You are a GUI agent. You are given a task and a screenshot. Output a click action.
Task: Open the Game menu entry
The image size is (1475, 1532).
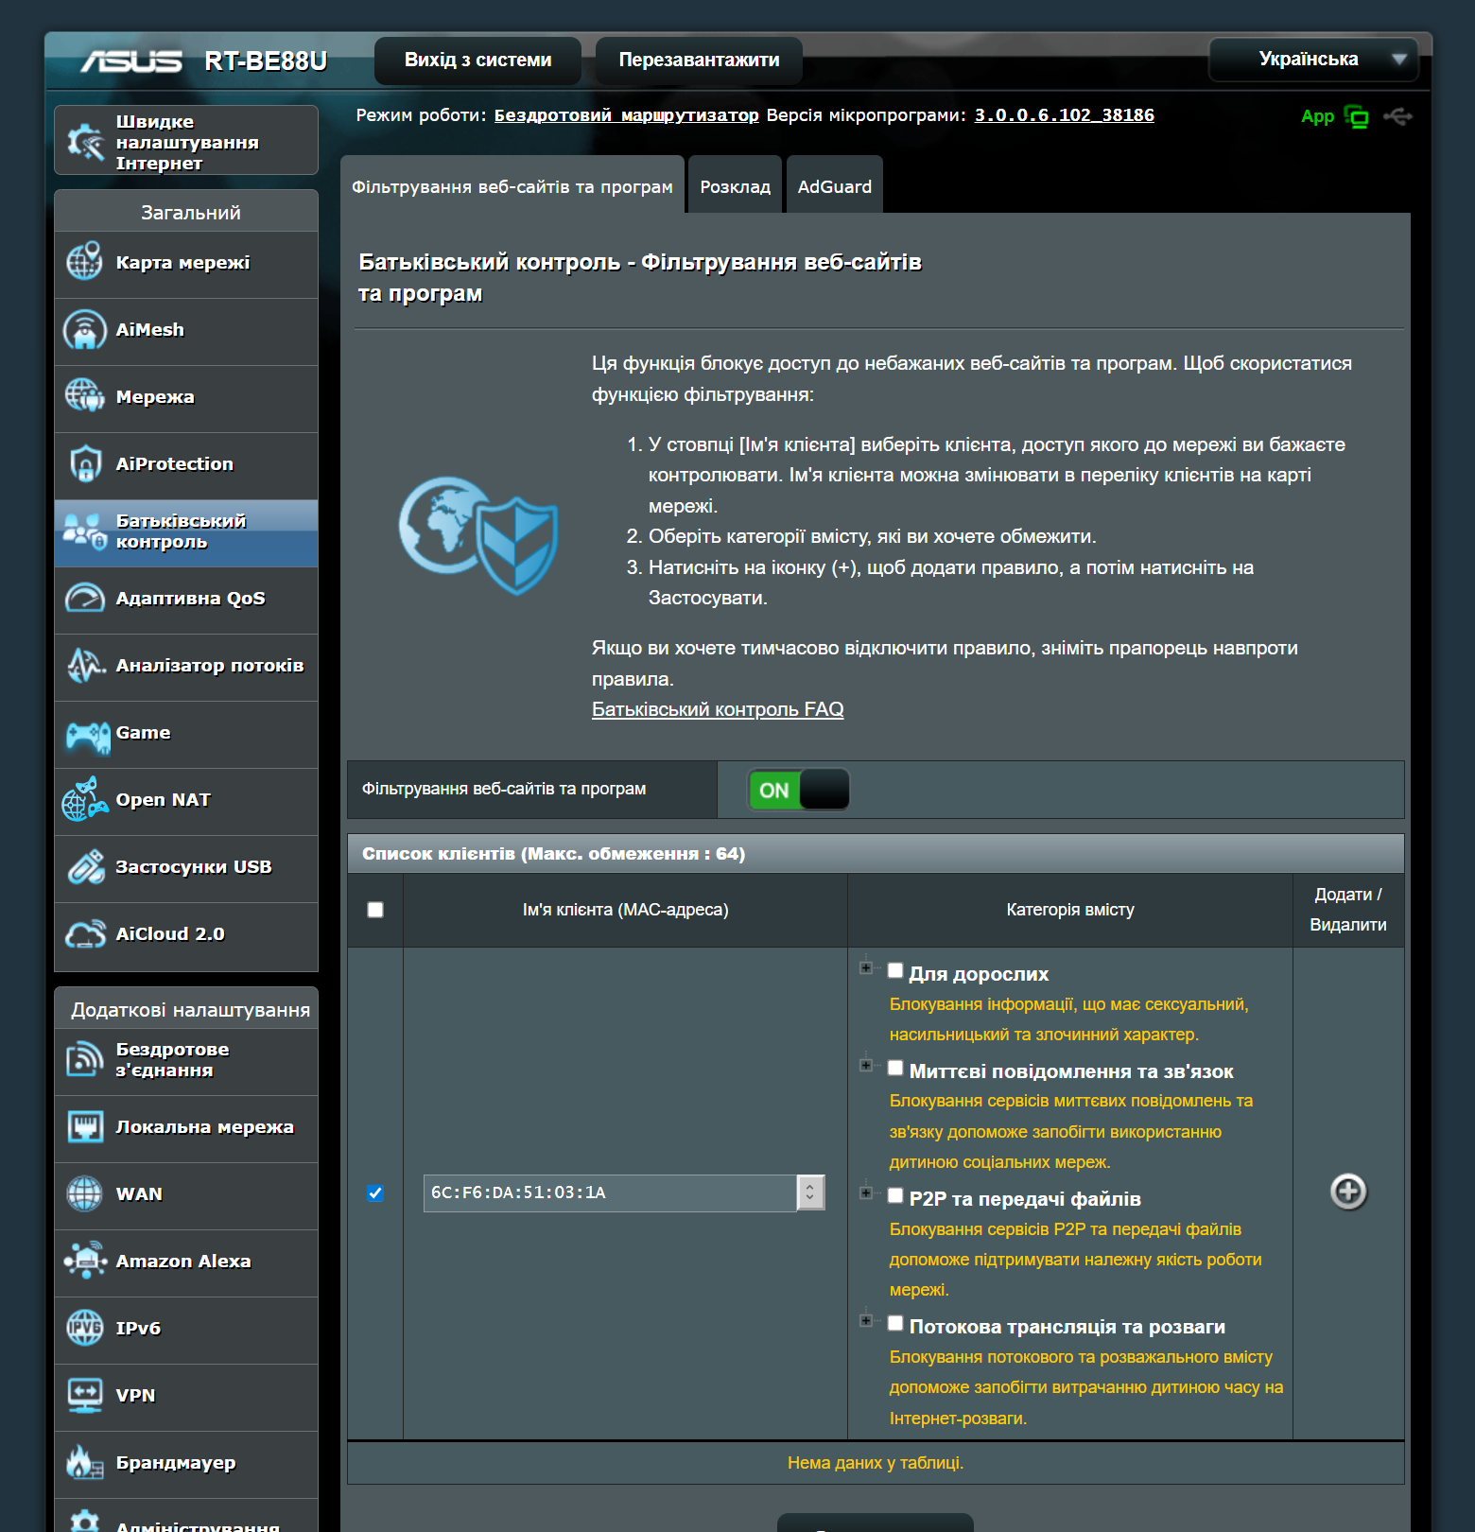click(186, 733)
